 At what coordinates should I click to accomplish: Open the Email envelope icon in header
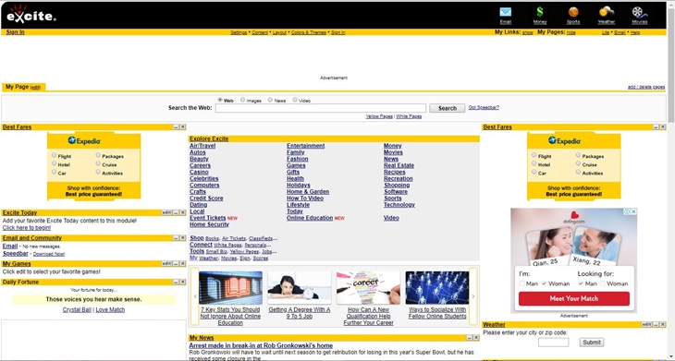coord(506,12)
